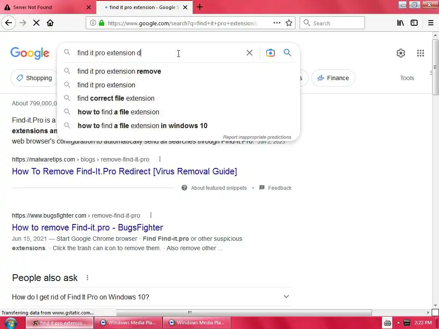Close the find it pro extension tab
Screen dimensions: 439x329
(185, 7)
